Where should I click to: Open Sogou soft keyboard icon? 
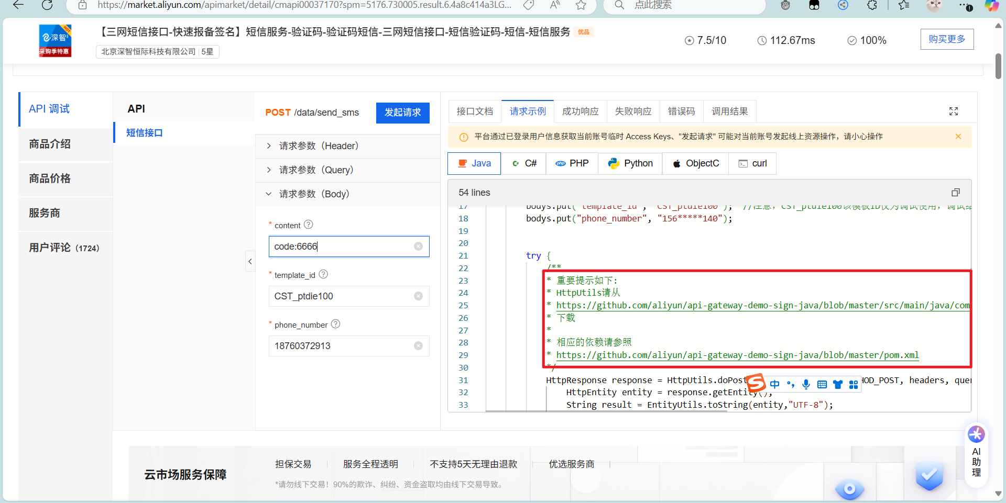(x=822, y=384)
